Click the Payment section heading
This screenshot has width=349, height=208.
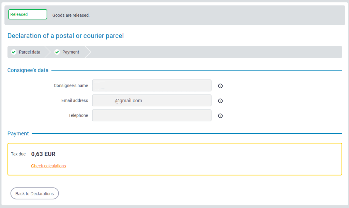[18, 134]
